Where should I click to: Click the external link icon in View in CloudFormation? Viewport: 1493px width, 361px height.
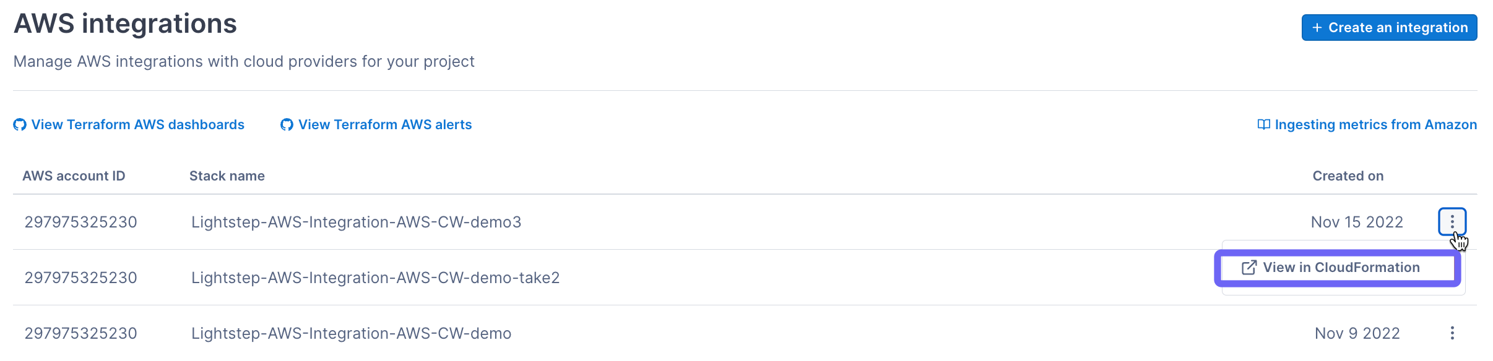pyautogui.click(x=1248, y=267)
